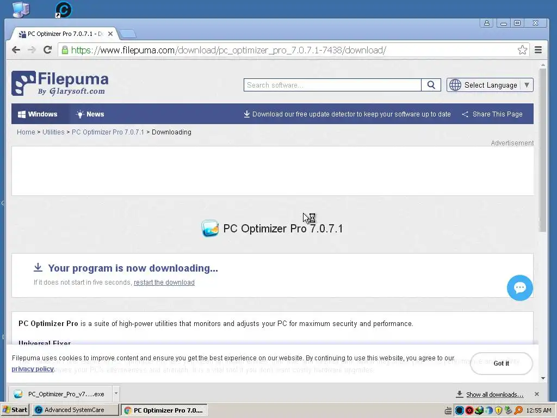The image size is (557, 418).
Task: Click the 'Downloading' breadcrumb text
Action: point(171,132)
